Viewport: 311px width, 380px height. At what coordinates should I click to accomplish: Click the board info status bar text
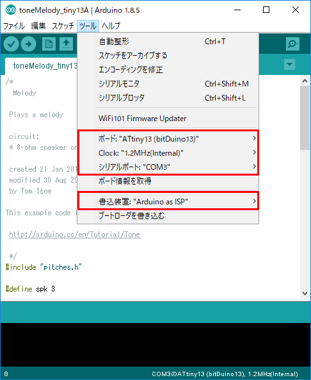click(x=225, y=374)
